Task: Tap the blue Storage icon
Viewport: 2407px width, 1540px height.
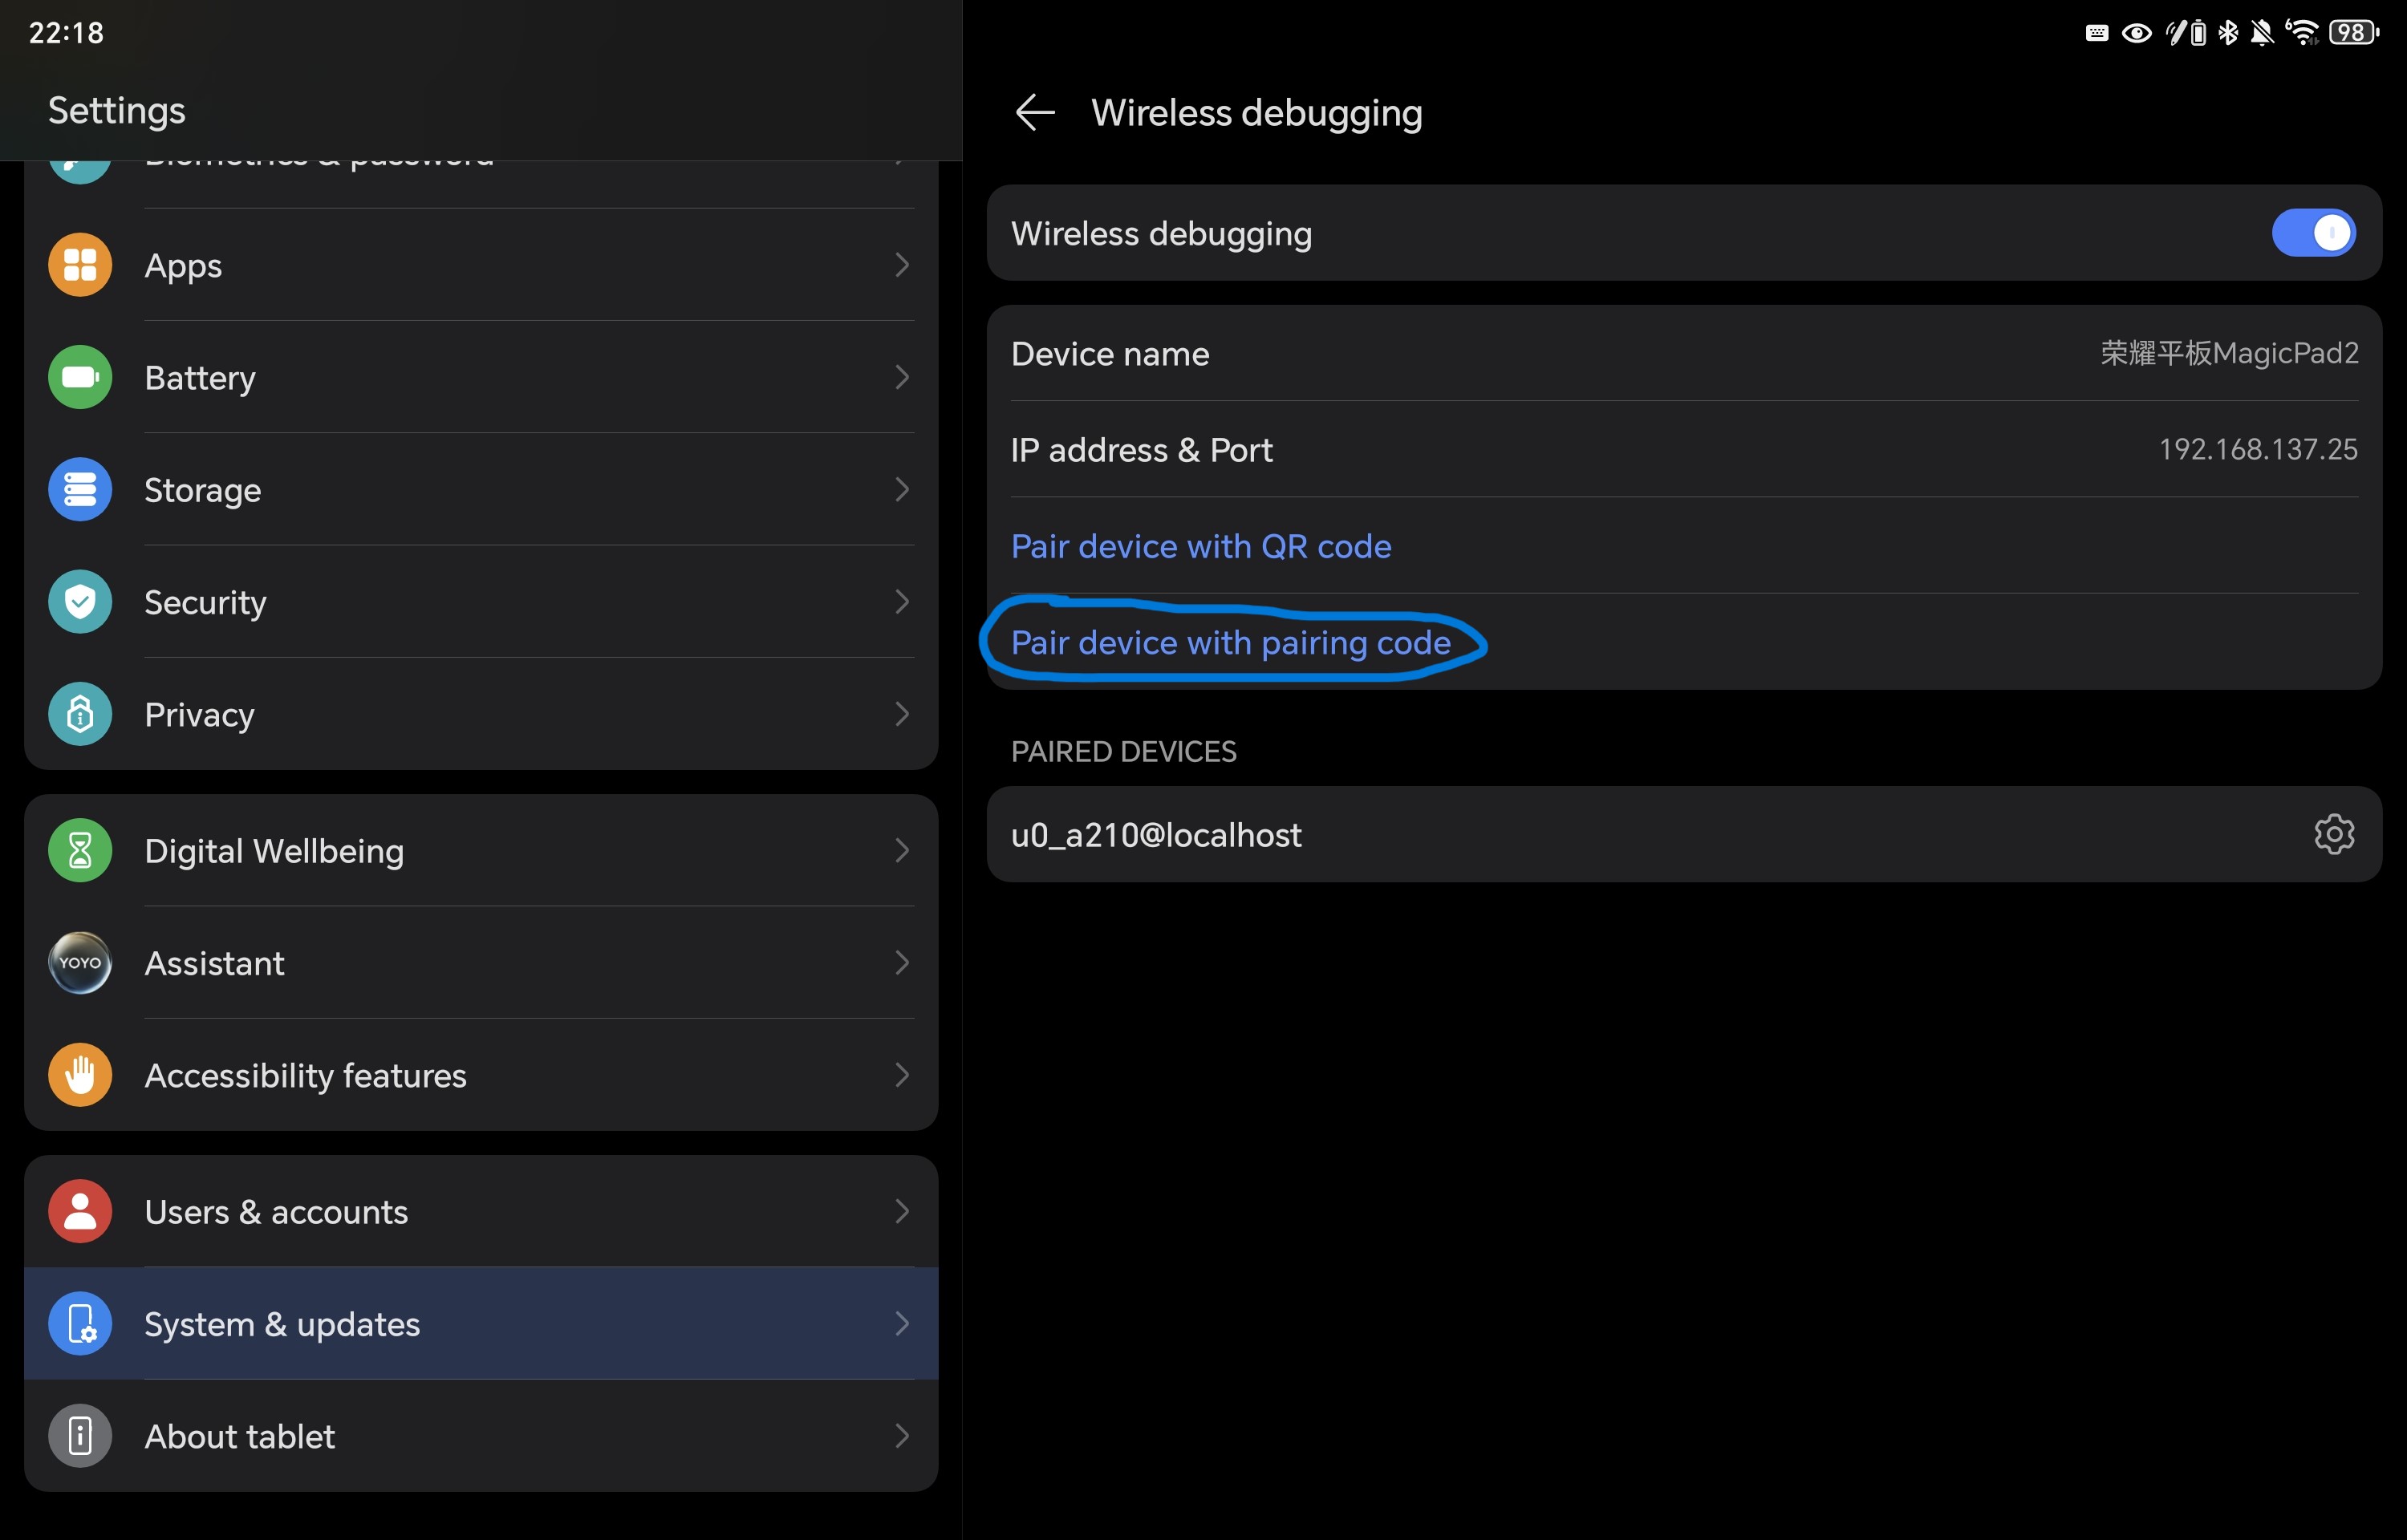Action: point(80,490)
